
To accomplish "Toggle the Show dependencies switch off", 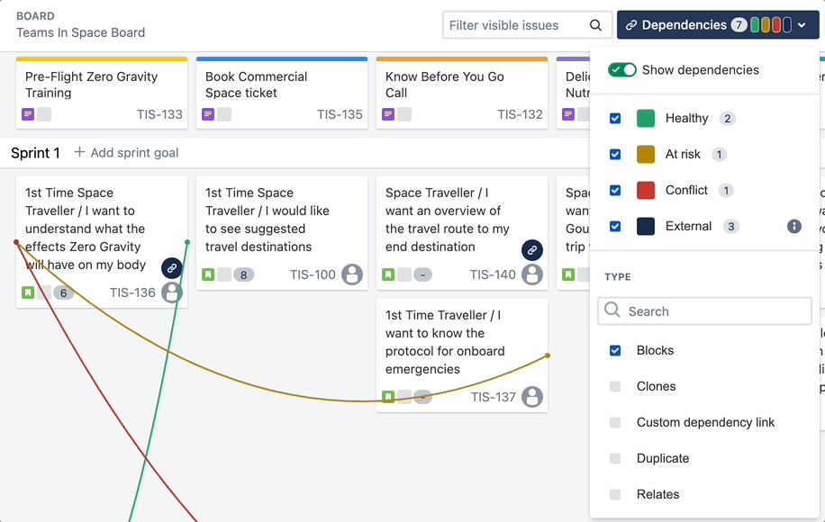I will tap(622, 70).
